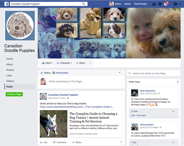Click the magnifier in the page posts search
This screenshot has height=146, width=184.
[130, 73]
